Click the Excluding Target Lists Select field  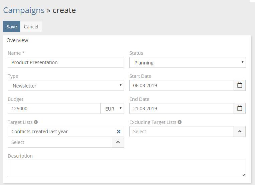coord(181,132)
